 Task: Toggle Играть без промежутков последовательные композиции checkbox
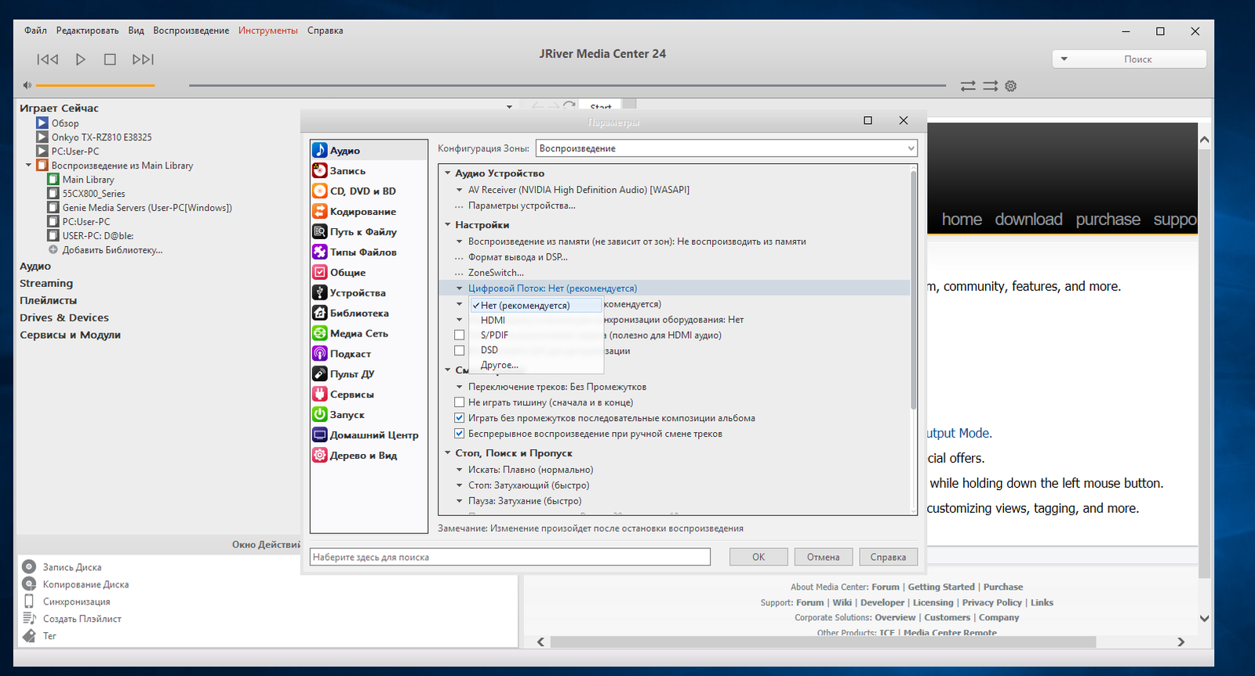(460, 418)
